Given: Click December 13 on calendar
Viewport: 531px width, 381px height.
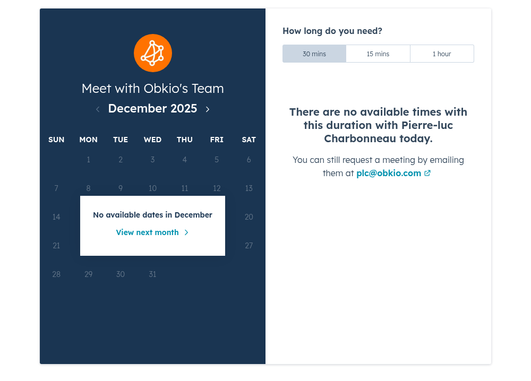Looking at the screenshot, I should coord(249,188).
